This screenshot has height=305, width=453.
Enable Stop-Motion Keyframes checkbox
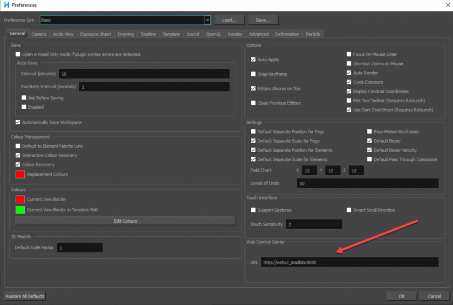coord(369,131)
